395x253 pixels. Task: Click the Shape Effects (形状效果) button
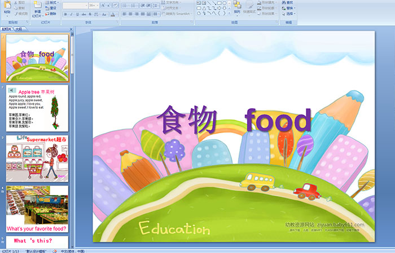266,14
